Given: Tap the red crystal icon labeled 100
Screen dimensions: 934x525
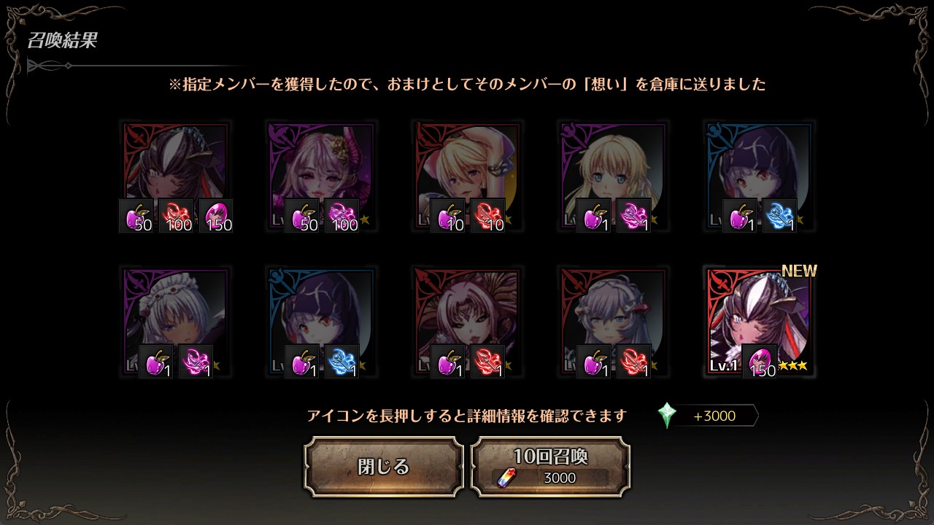Looking at the screenshot, I should (176, 216).
